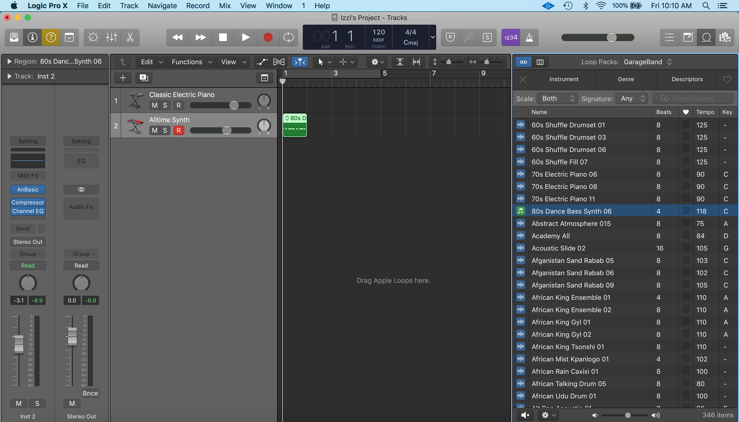Image resolution: width=739 pixels, height=422 pixels.
Task: Click the Stereo Out output button
Action: click(x=28, y=242)
